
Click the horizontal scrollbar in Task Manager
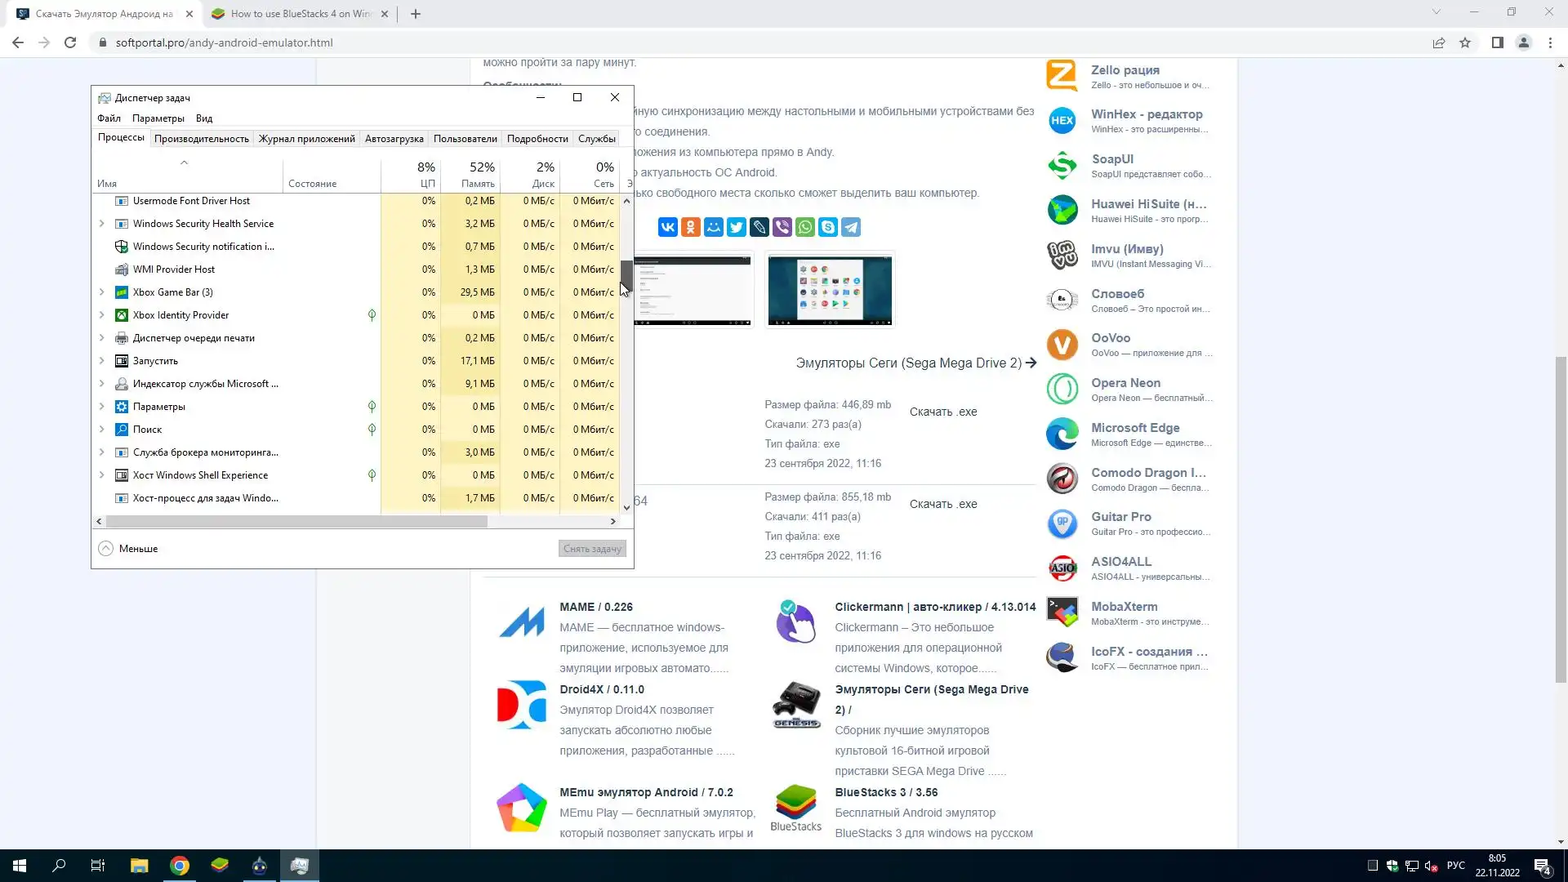pos(296,521)
